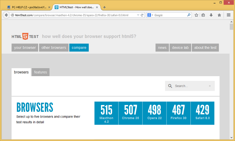Open the Firefox hamburger menu
Screen dimensions: 235x141
coord(229,15)
